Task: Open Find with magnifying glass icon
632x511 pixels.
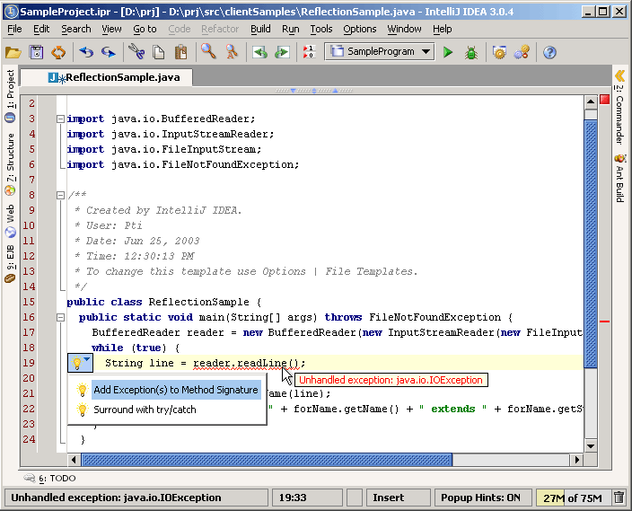Action: (208, 51)
